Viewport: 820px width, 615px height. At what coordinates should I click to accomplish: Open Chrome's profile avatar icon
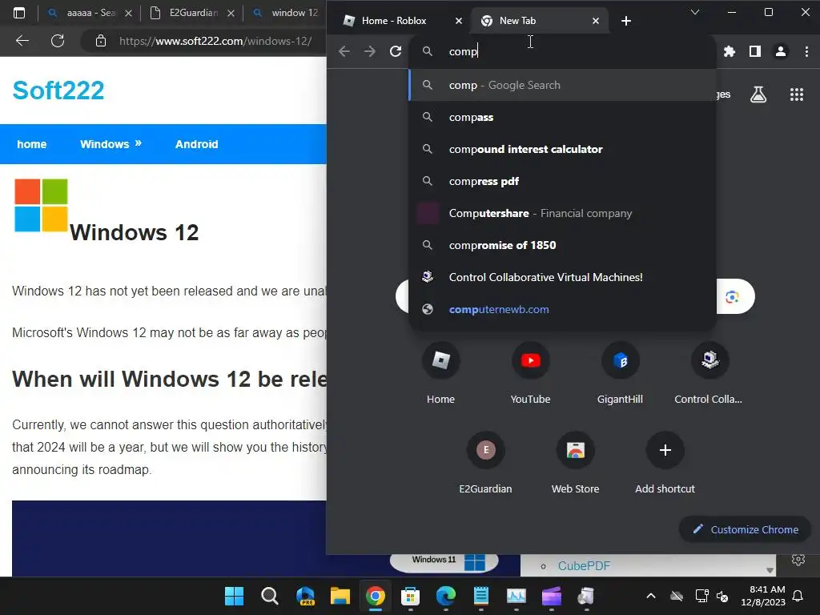[x=781, y=51]
